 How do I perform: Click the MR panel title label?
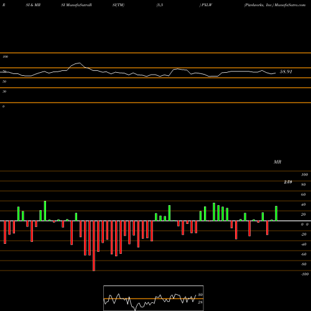[x=277, y=162]
